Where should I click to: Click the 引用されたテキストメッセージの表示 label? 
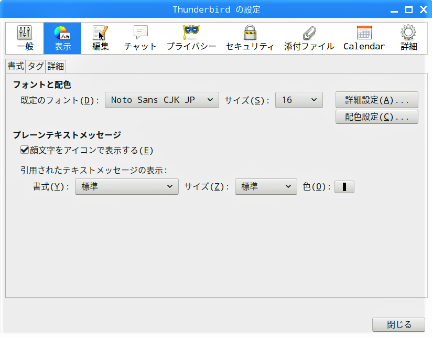(x=94, y=171)
